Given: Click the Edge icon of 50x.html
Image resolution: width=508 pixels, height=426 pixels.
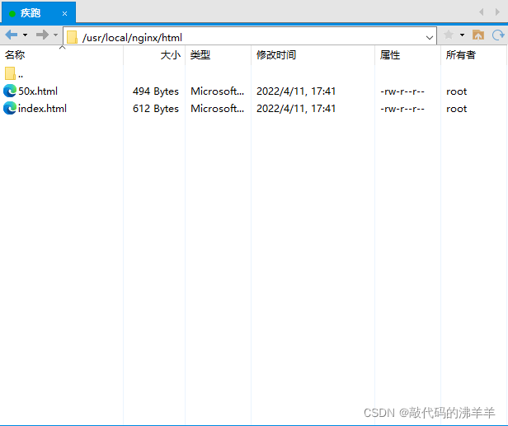Looking at the screenshot, I should click(x=10, y=91).
